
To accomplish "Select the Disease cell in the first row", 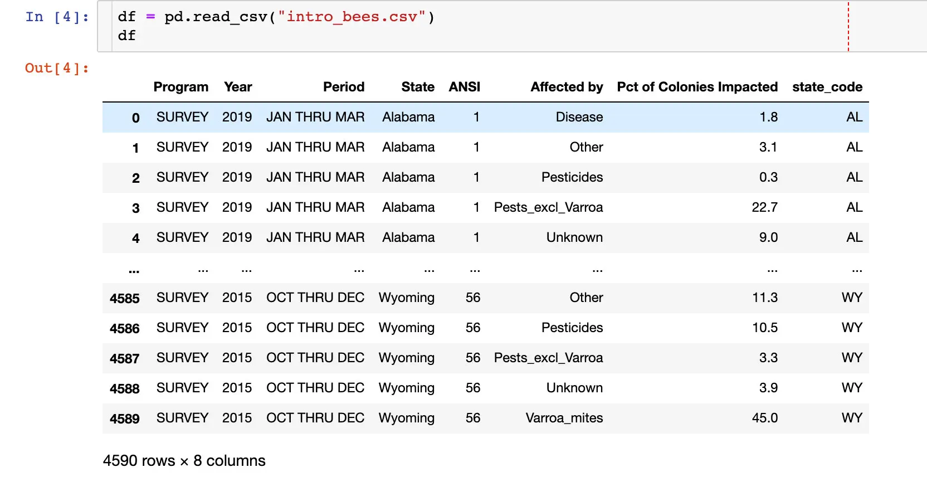I will click(579, 117).
